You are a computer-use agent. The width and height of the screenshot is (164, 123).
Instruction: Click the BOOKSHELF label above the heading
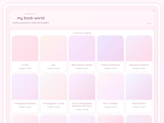31,14
